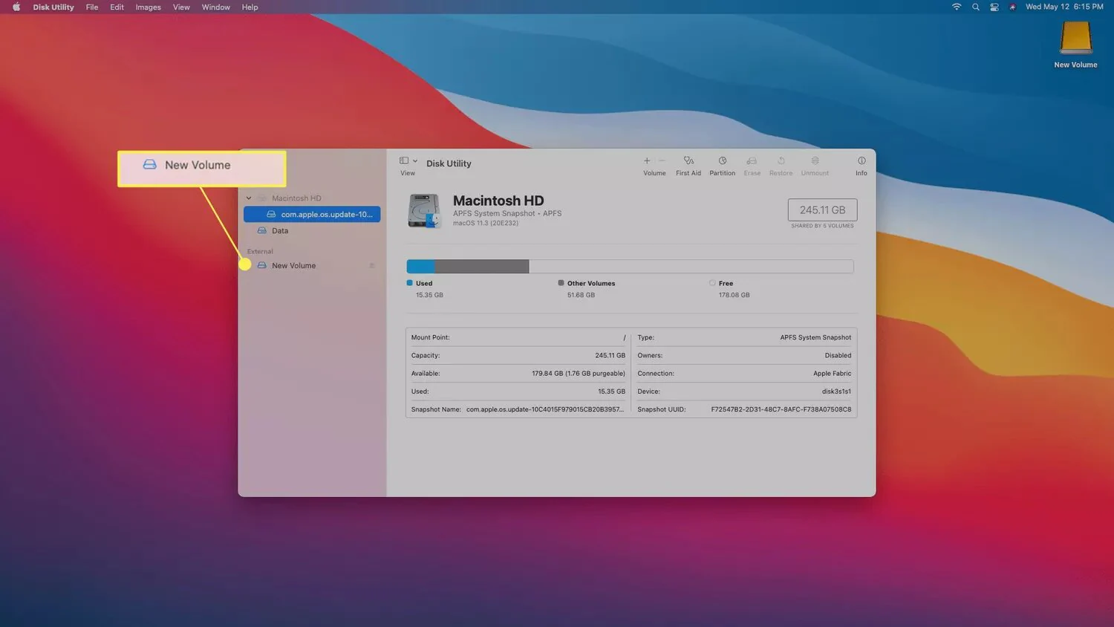Open the File menu
1114x627 pixels.
click(92, 7)
